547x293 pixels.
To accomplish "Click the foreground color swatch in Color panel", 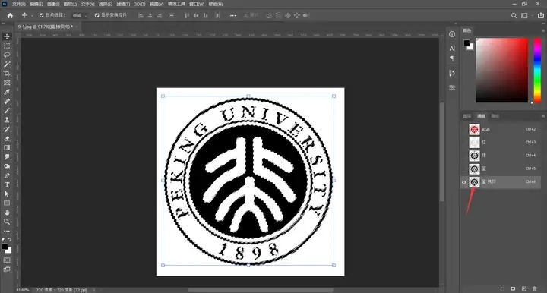I will 466,43.
